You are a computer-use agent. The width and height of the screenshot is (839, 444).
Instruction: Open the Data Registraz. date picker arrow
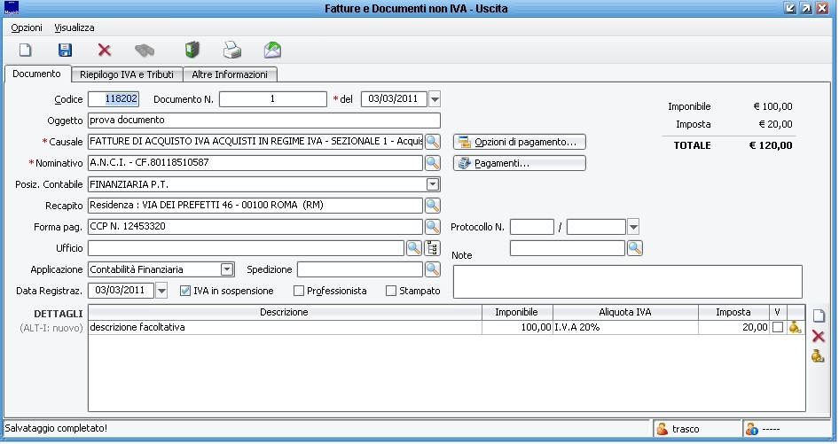point(161,291)
